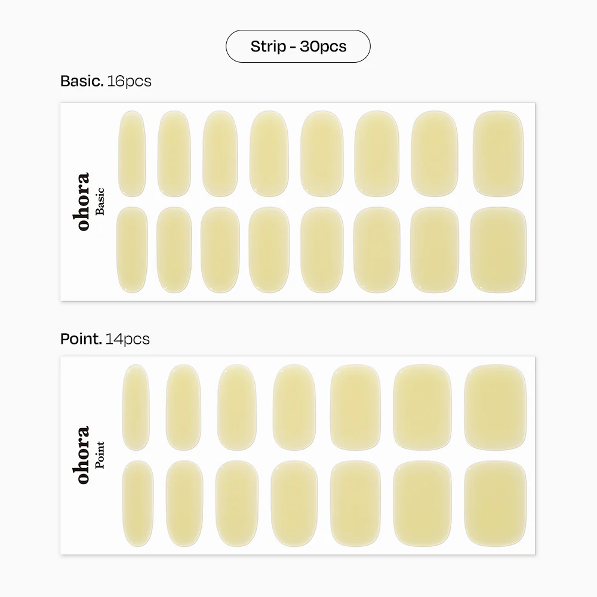Select the widest strip in Point upper row

pos(495,408)
